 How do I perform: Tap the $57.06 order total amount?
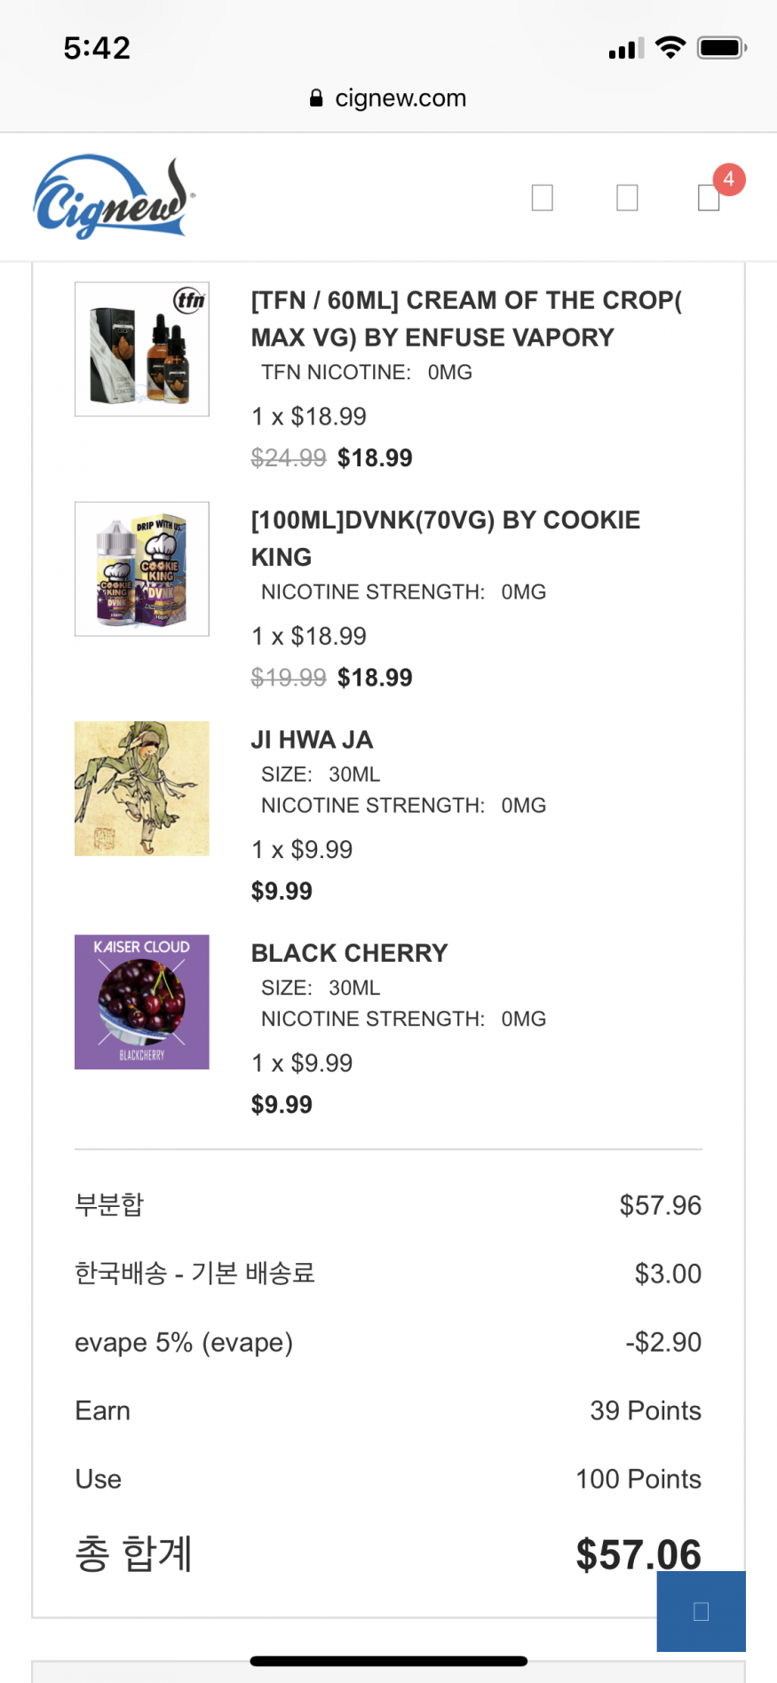[638, 1554]
